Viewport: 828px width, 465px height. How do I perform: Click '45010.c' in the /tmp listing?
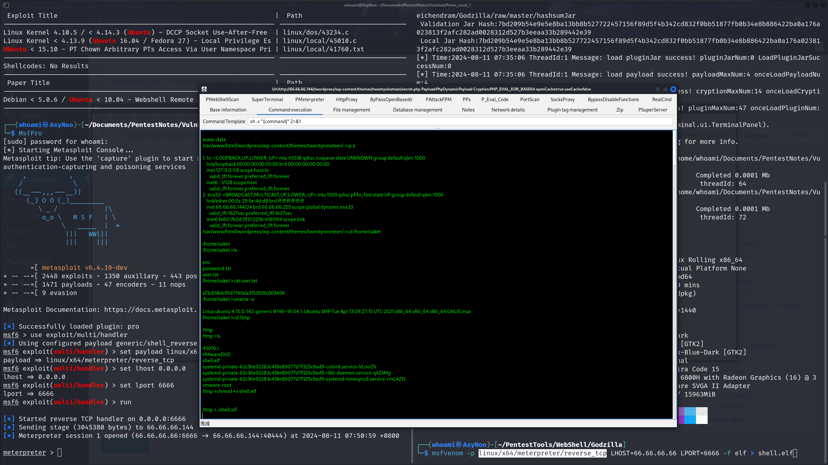click(211, 348)
